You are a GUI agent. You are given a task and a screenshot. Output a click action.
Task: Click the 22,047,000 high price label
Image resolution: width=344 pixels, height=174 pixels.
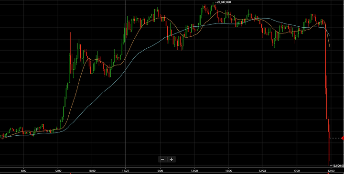click(223, 2)
